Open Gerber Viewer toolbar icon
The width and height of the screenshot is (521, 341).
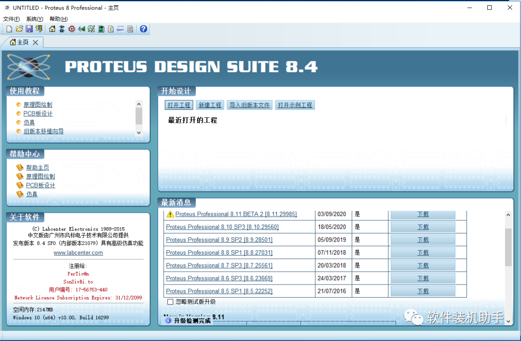[91, 29]
